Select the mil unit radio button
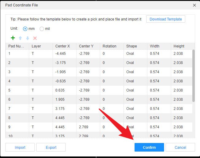Screen dimensions: 200x158 [x=42, y=29]
